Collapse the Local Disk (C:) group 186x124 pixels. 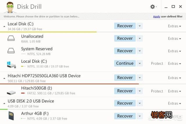4,26
